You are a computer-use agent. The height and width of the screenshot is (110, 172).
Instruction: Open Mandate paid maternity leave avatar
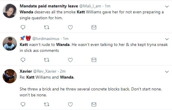pos(10,11)
